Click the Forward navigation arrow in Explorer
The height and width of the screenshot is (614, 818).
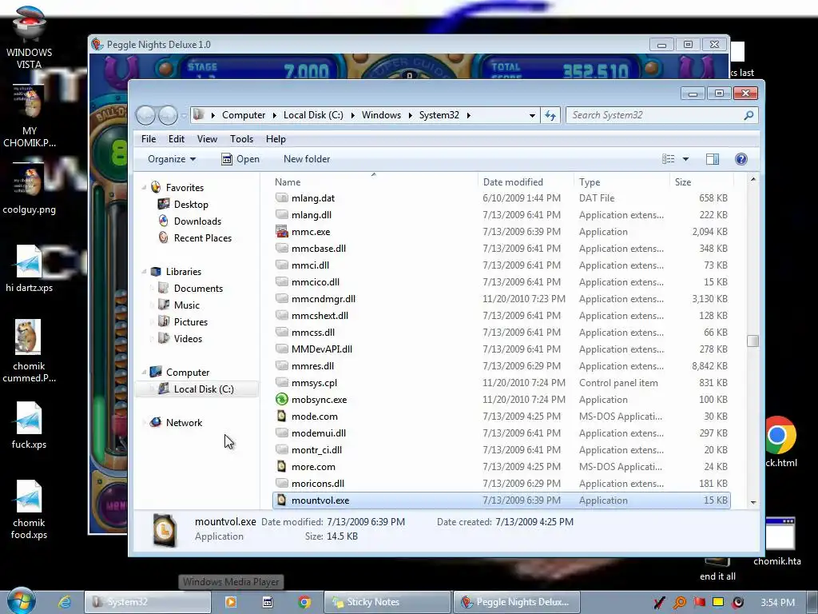point(168,115)
